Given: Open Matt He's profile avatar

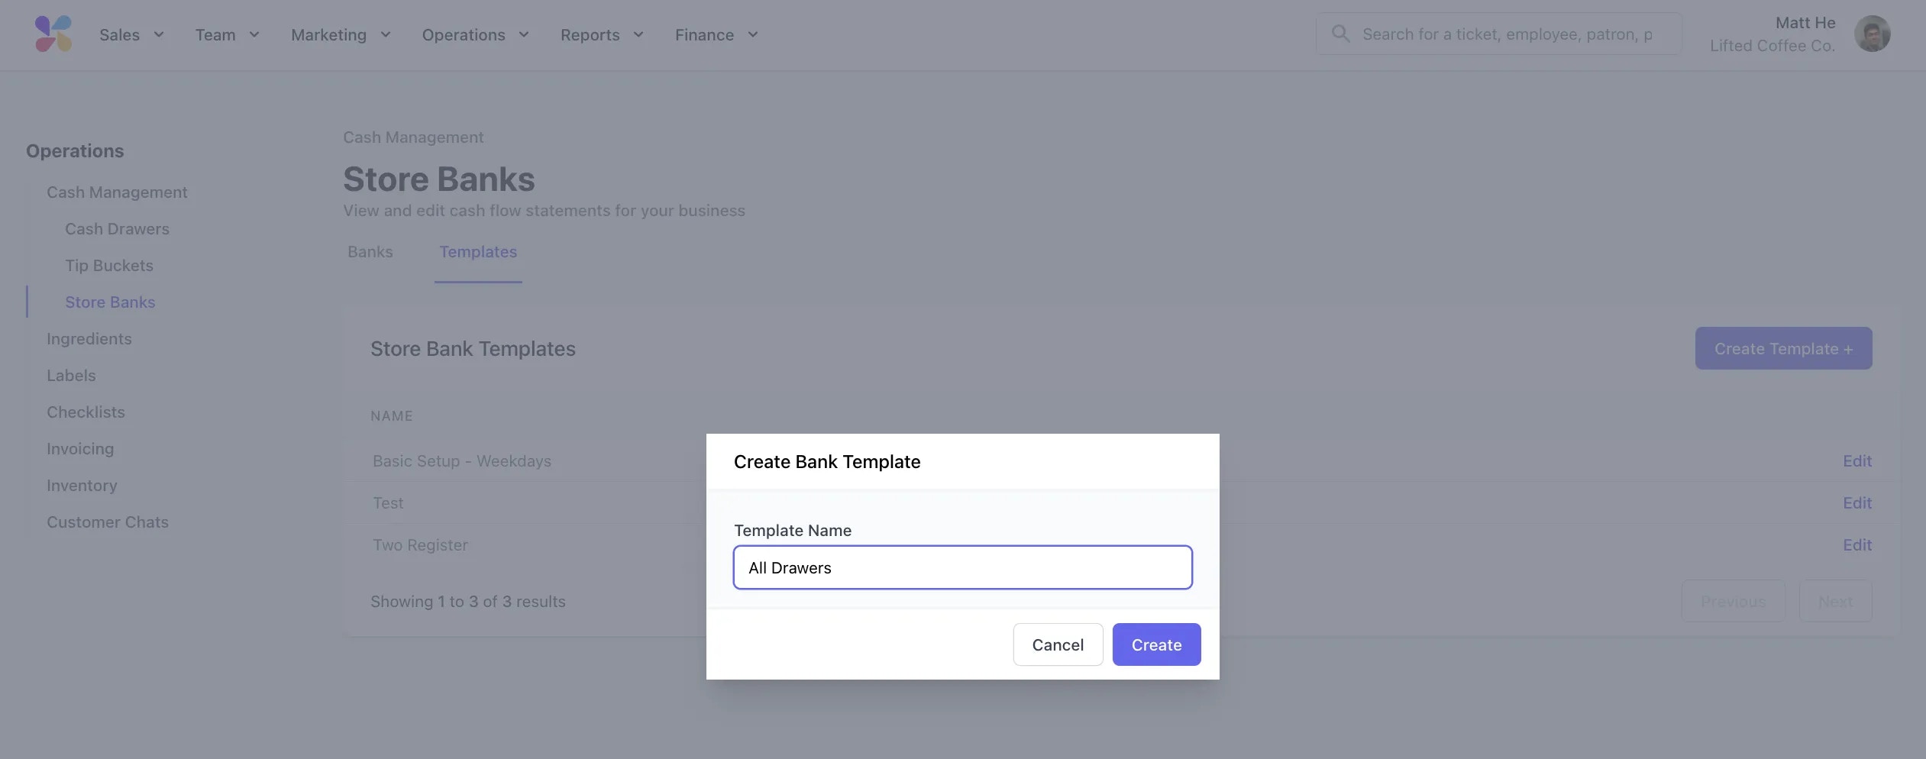Looking at the screenshot, I should tap(1872, 34).
